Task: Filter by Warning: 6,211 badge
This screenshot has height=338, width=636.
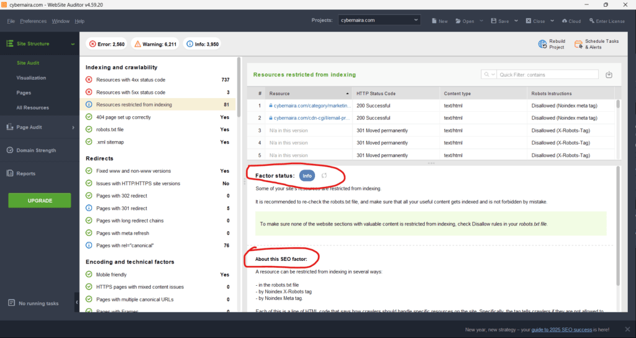Action: point(155,44)
